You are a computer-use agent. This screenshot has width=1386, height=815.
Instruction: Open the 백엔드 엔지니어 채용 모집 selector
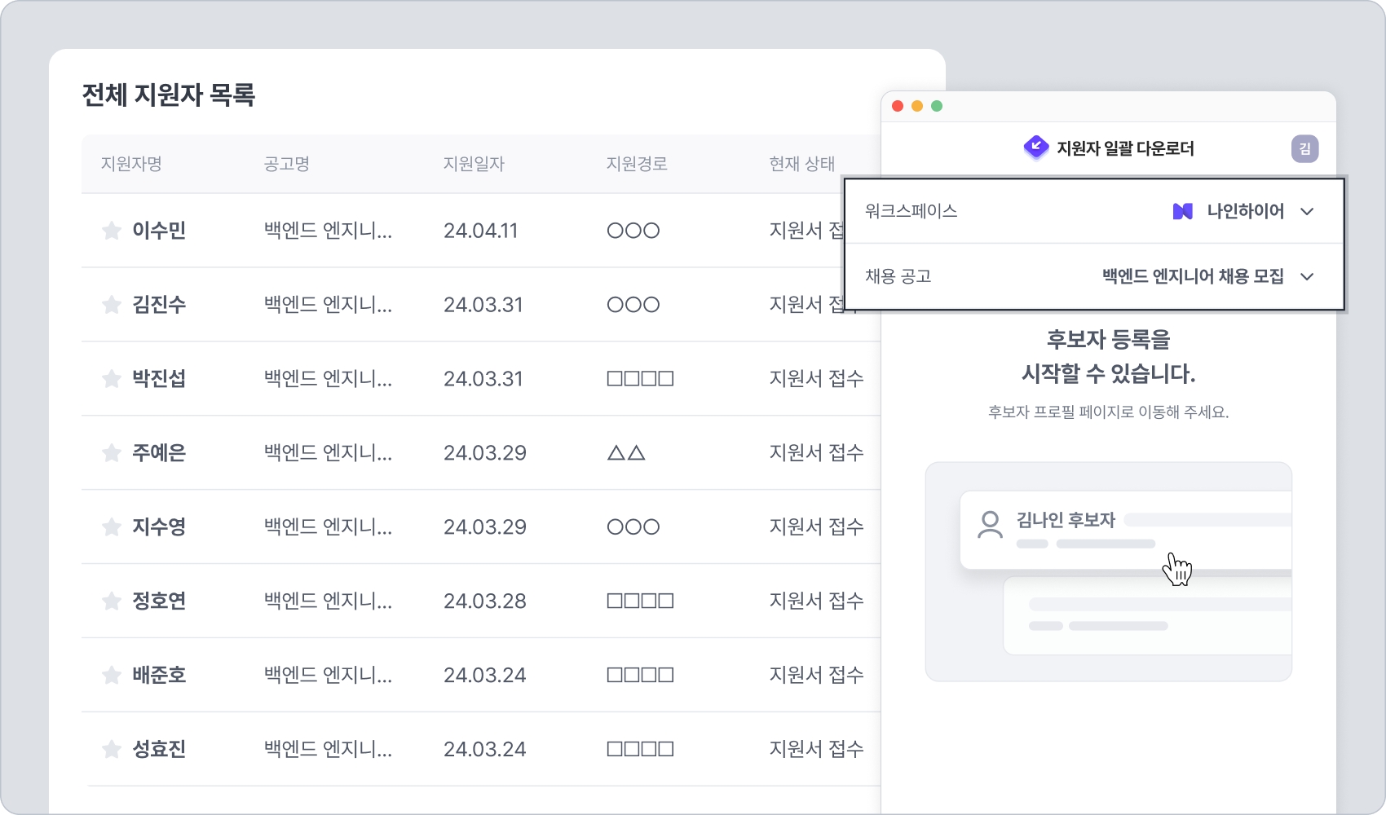[1193, 276]
